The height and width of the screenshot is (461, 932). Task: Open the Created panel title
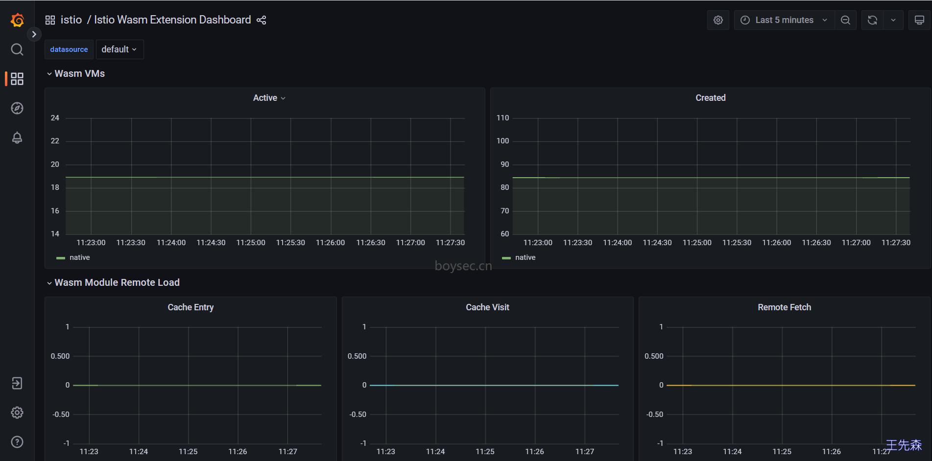(711, 98)
